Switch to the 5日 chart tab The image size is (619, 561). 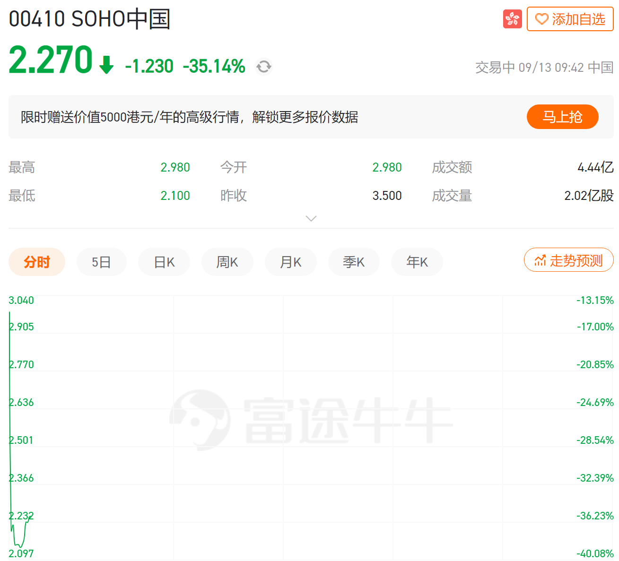click(x=101, y=262)
